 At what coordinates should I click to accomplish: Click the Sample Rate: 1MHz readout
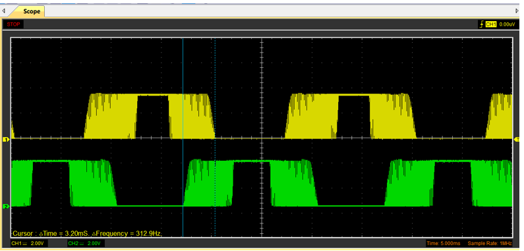490,243
